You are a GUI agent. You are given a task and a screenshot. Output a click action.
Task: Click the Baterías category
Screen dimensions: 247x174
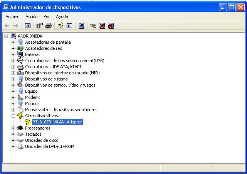(x=32, y=54)
